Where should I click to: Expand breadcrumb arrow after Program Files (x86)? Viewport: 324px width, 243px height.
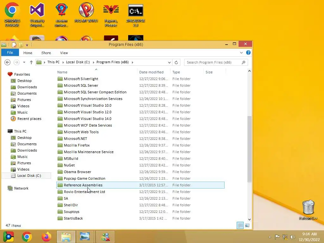pos(132,62)
